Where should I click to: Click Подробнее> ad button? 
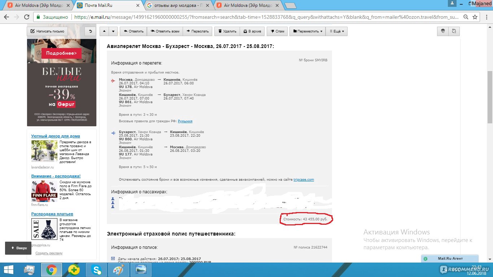61,53
